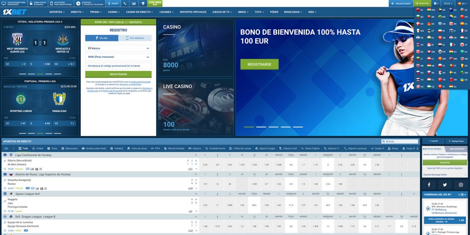Open the México country dropdown

(x=118, y=48)
